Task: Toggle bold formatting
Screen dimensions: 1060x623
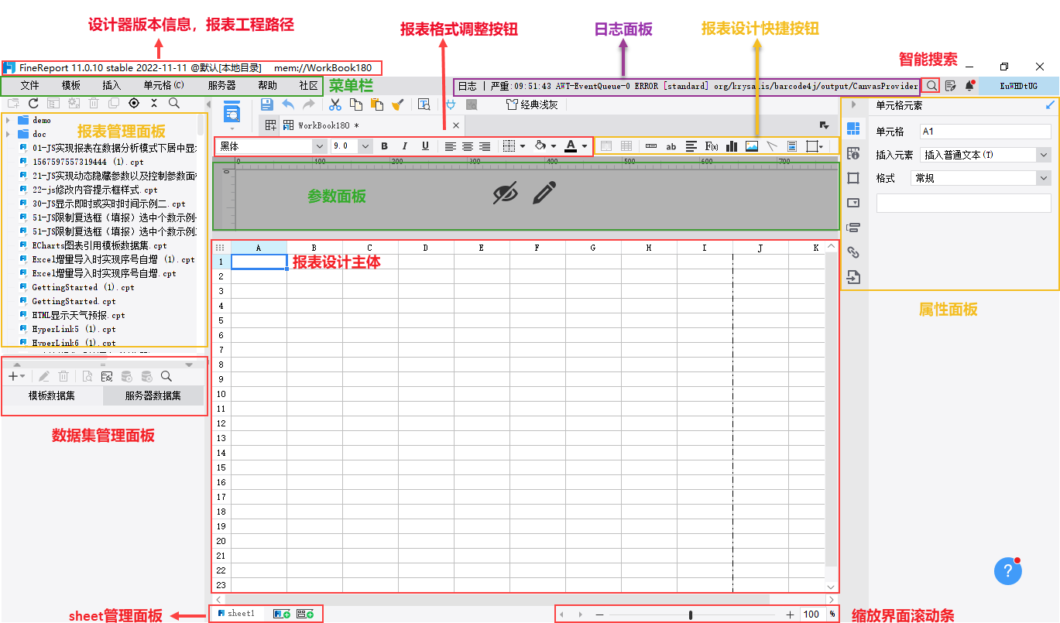Action: (384, 145)
